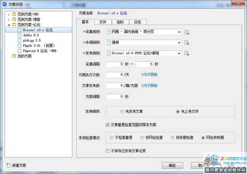Select the 先发布文章 radio button

click(x=122, y=111)
